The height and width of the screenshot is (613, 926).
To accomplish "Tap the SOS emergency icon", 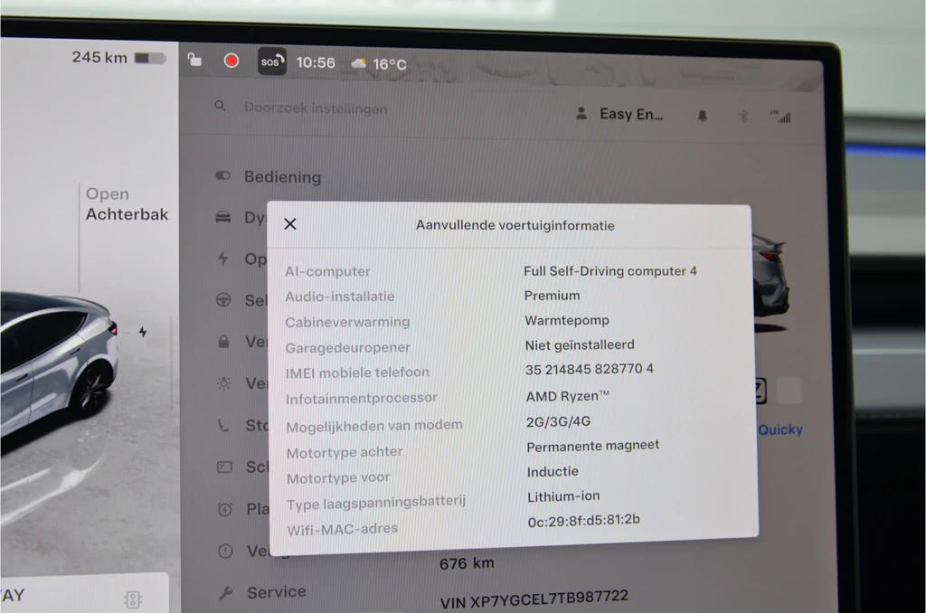I will [272, 61].
